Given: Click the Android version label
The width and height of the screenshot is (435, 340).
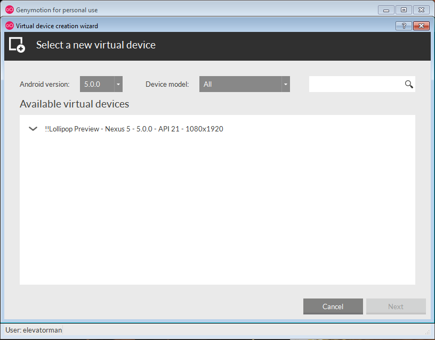Looking at the screenshot, I should [x=45, y=84].
